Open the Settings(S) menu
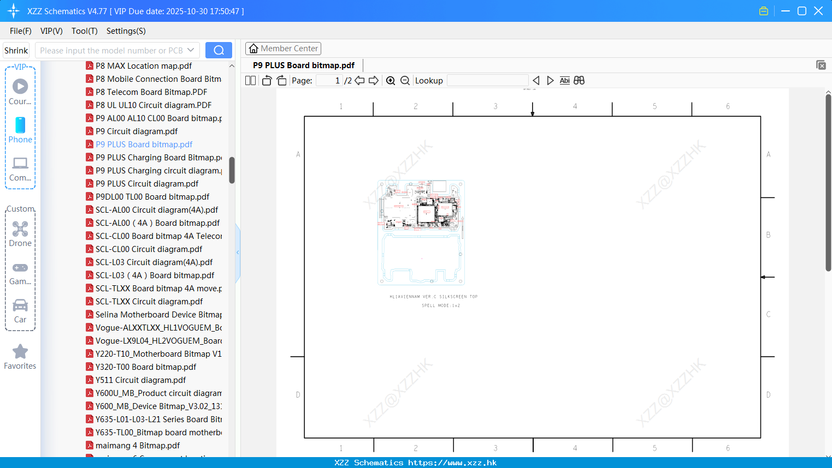The height and width of the screenshot is (468, 832). 126,31
